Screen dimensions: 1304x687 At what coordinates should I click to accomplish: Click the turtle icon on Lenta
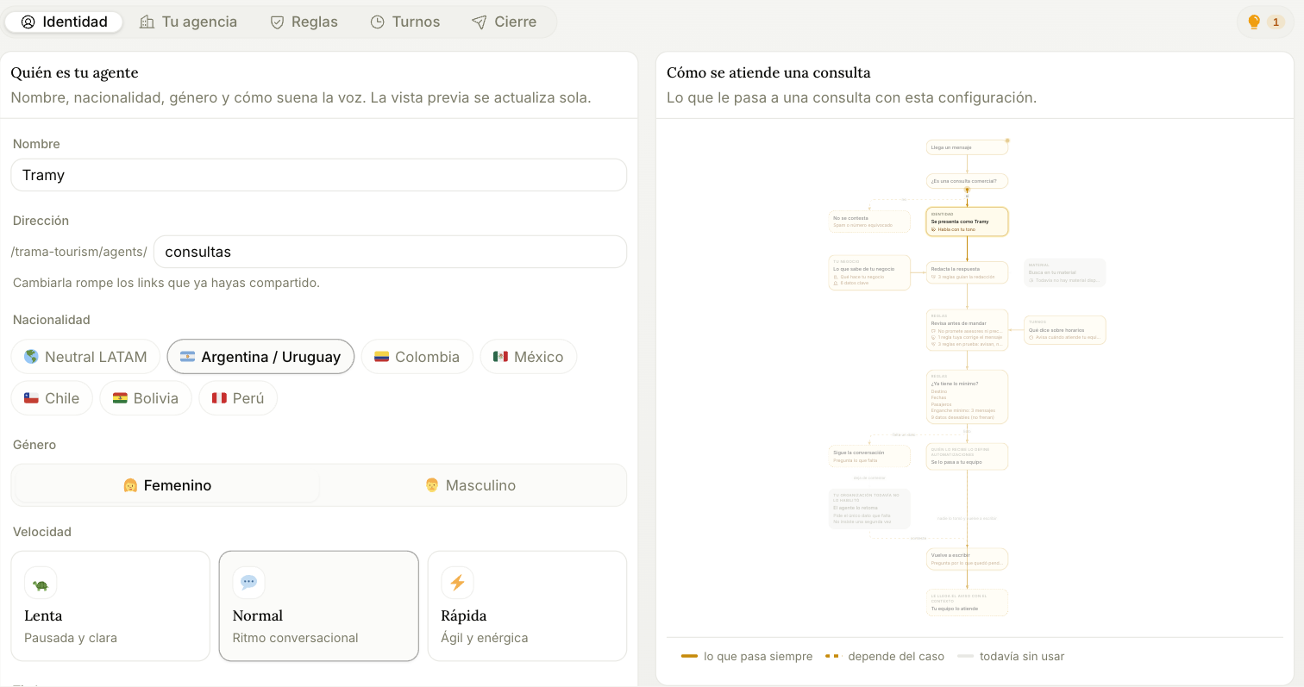pyautogui.click(x=41, y=584)
